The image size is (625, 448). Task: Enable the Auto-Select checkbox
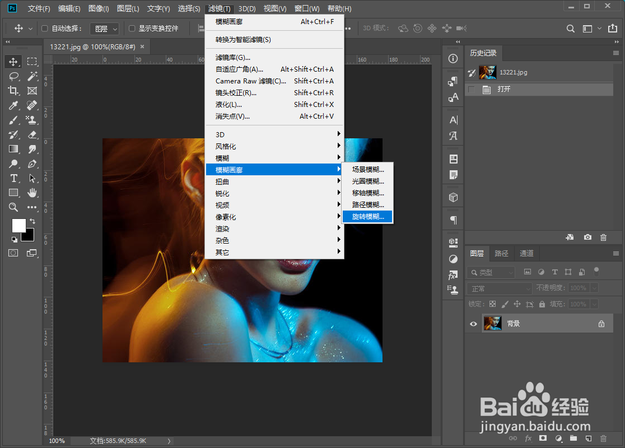[45, 29]
